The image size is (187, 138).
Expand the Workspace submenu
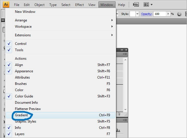coord(23,27)
